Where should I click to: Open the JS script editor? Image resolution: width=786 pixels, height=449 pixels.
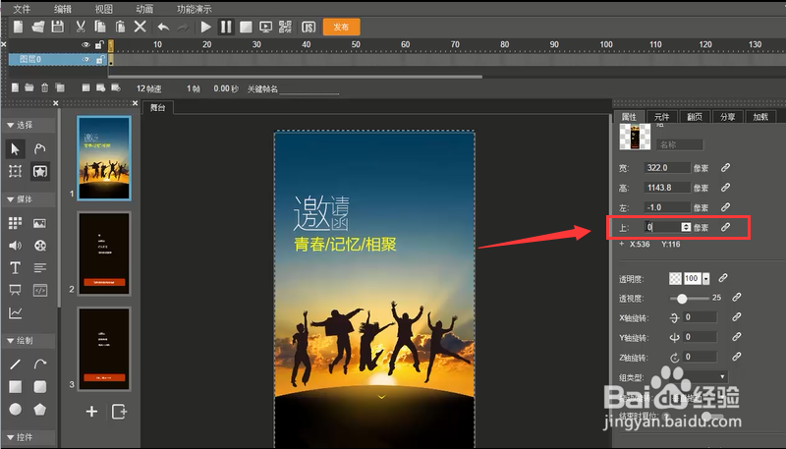point(309,27)
